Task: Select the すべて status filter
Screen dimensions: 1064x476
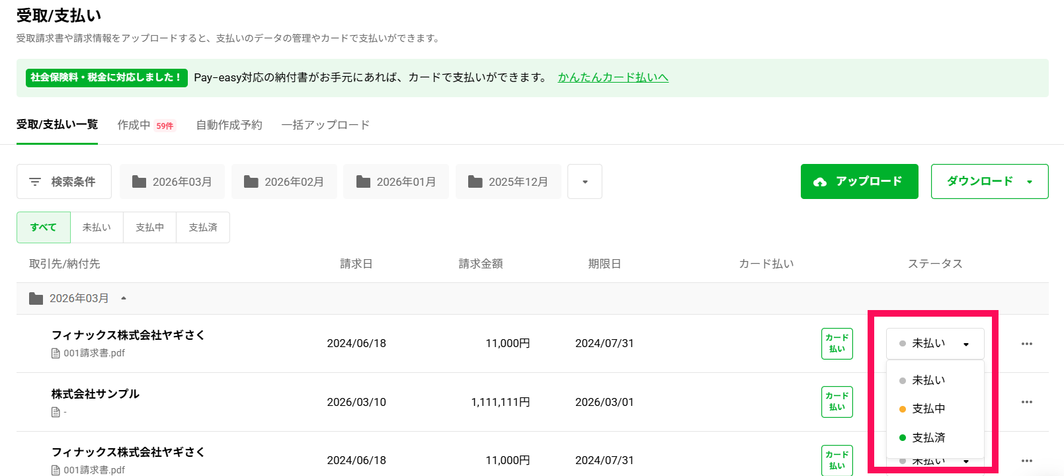Action: [x=44, y=227]
